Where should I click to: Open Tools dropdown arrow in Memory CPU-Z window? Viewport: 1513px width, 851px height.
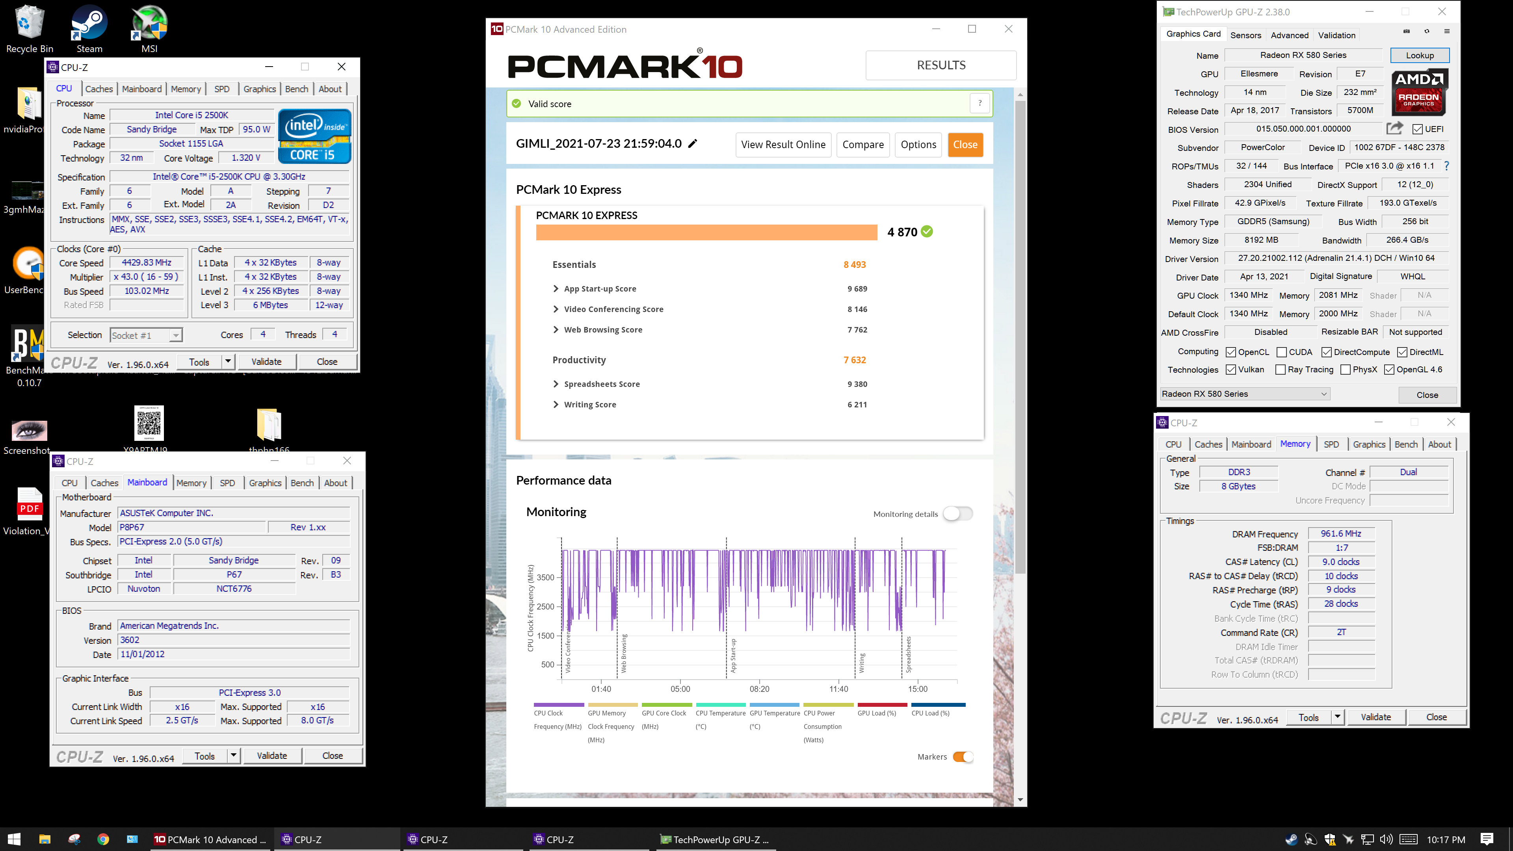tap(1337, 717)
